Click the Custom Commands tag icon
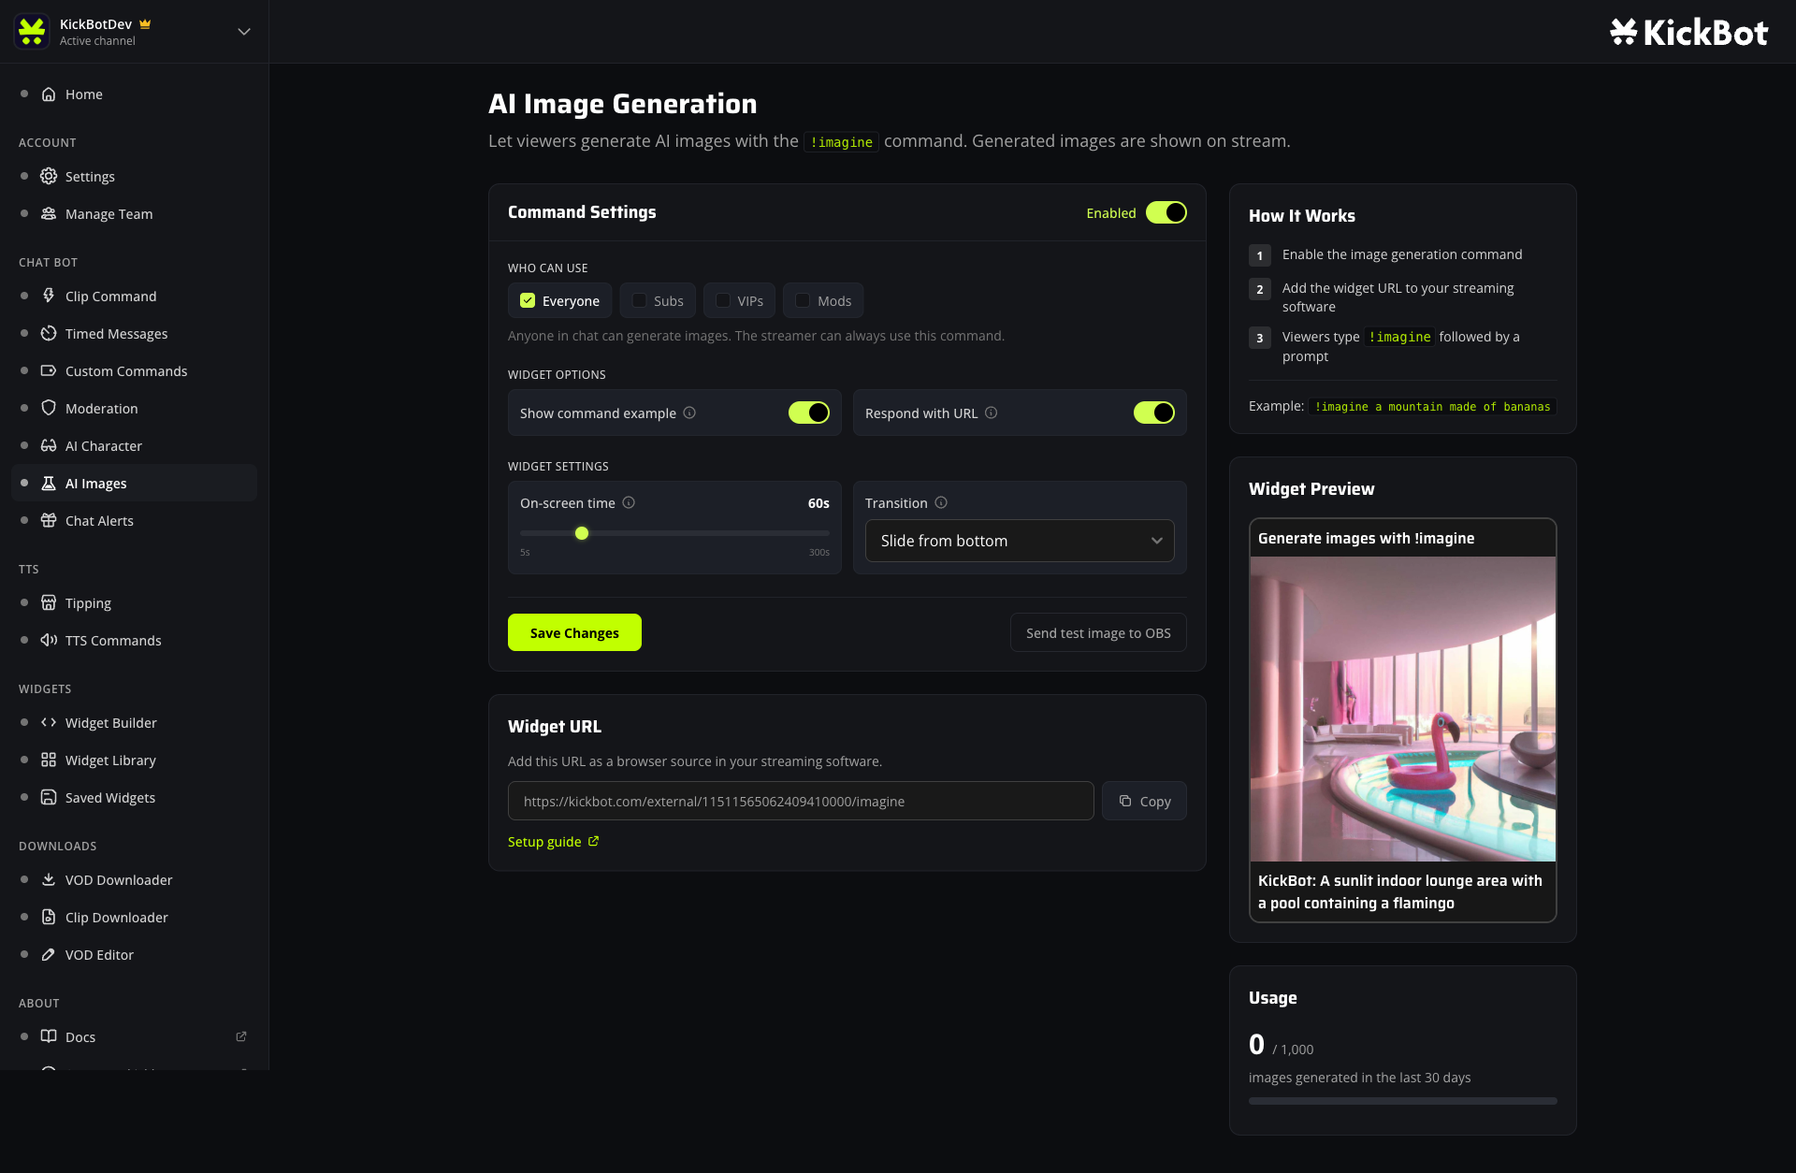1796x1173 pixels. pyautogui.click(x=49, y=371)
